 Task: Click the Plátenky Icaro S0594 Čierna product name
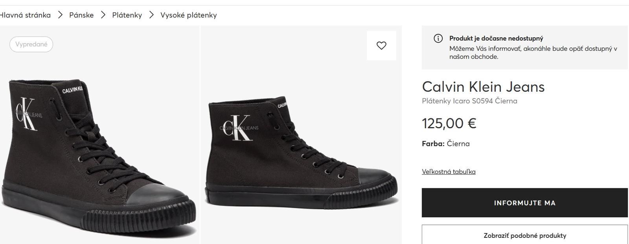[469, 101]
